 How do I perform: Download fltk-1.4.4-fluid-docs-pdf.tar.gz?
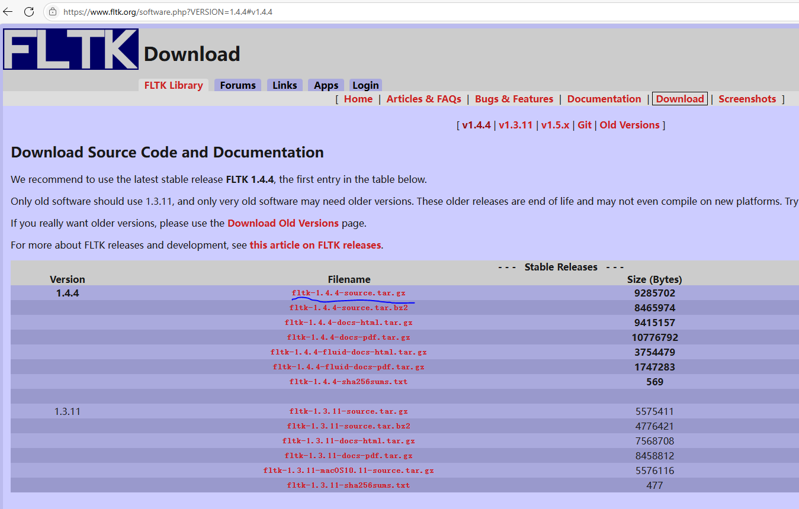[349, 367]
